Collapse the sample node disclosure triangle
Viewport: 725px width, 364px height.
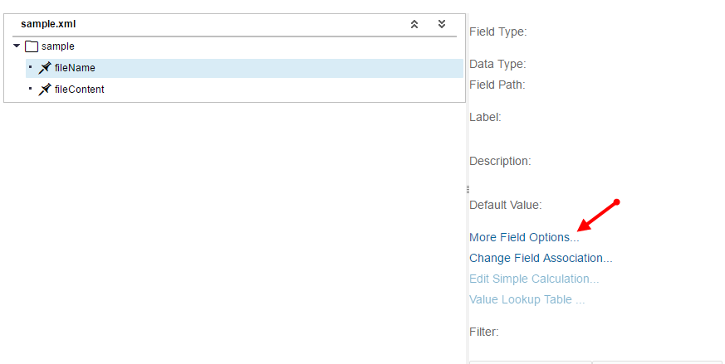pyautogui.click(x=17, y=46)
